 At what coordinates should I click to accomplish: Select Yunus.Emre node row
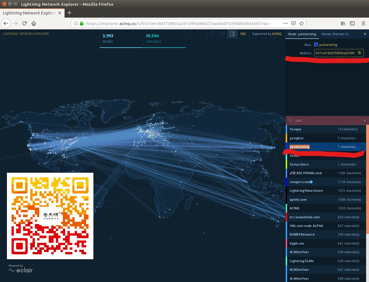click(326, 164)
